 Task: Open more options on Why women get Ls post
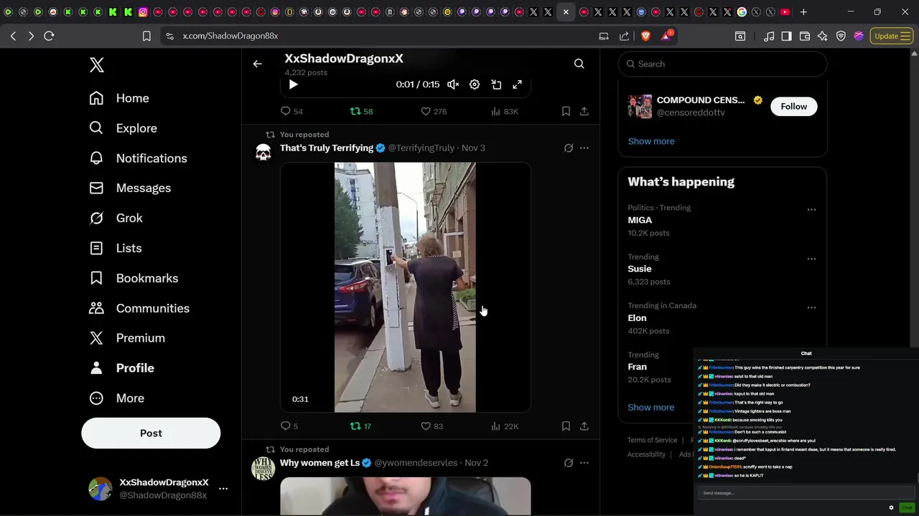584,463
